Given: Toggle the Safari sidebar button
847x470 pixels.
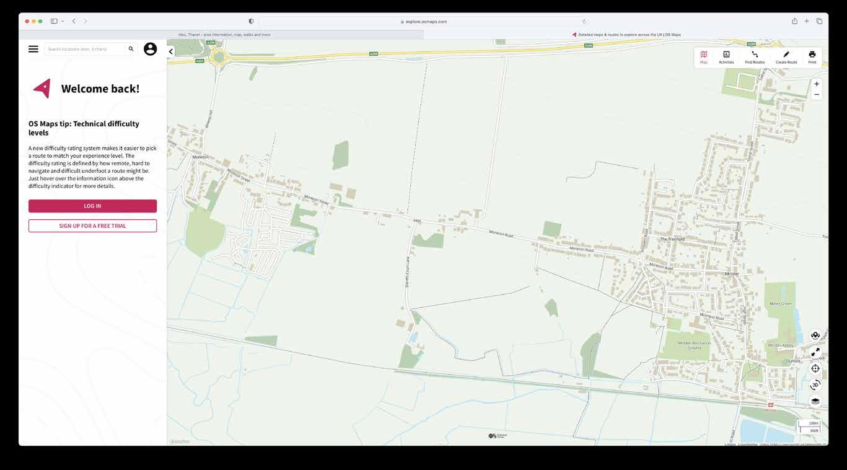Looking at the screenshot, I should coord(54,21).
